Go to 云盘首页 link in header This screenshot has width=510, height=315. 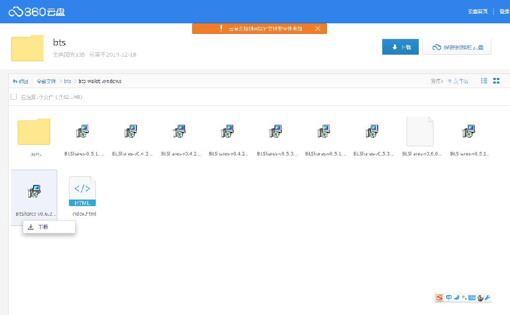point(478,11)
